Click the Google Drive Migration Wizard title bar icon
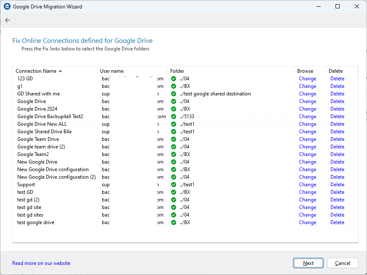367x275 pixels. pos(6,6)
